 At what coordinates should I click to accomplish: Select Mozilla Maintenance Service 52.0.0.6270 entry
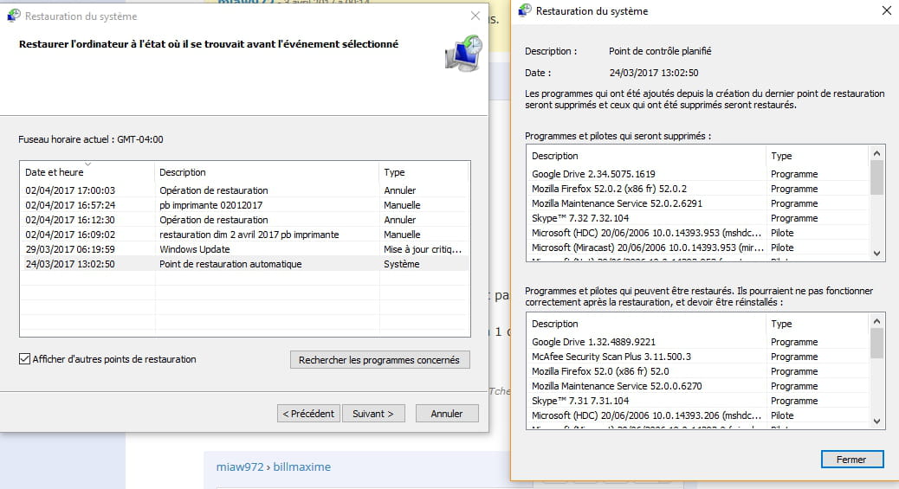coord(698,386)
